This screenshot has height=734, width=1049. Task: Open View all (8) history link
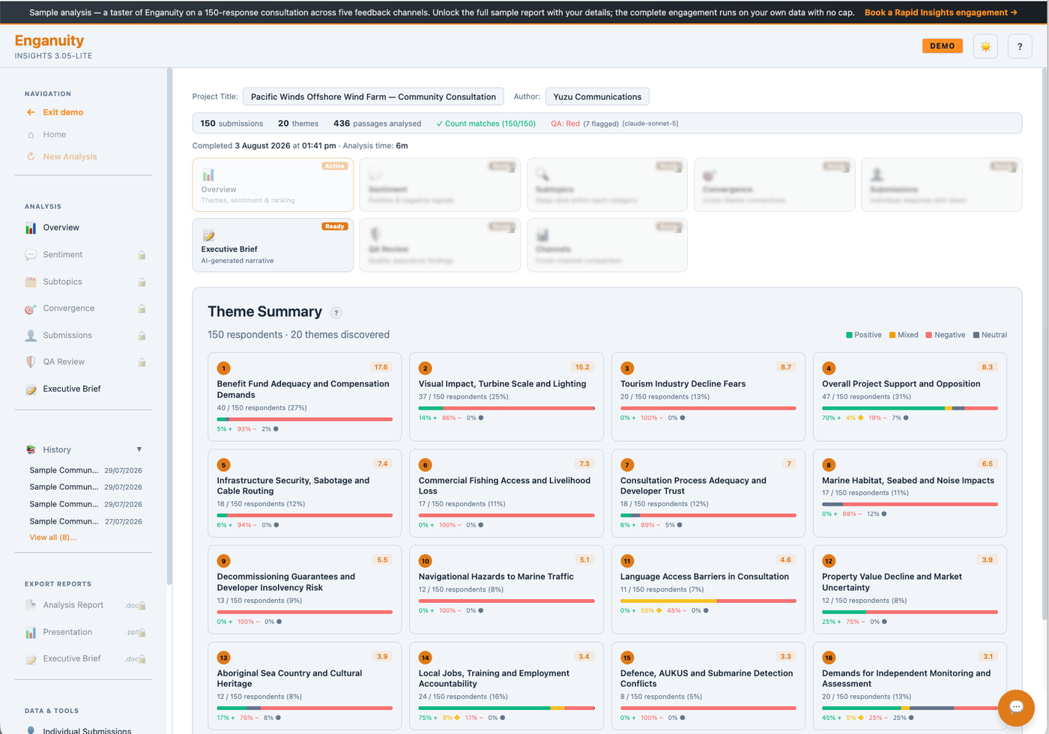[x=52, y=537]
